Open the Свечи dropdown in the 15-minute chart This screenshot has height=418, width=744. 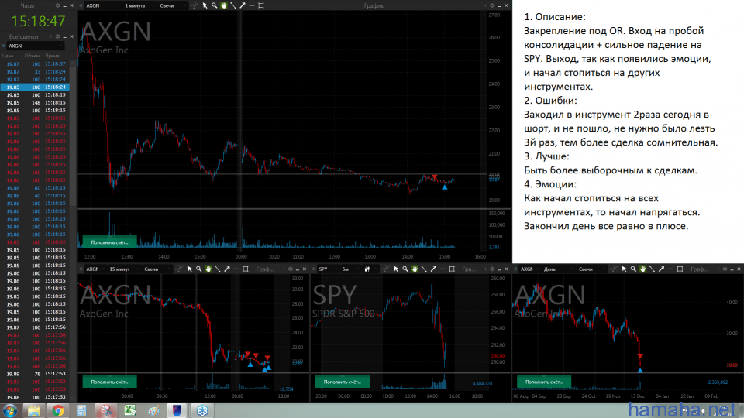[157, 269]
